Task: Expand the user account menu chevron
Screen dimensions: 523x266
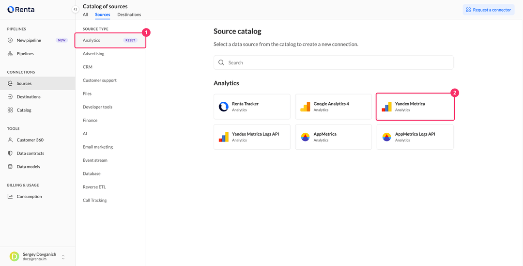Action: point(63,257)
